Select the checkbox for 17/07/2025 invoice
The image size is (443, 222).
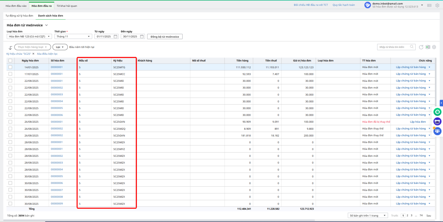(x=10, y=74)
